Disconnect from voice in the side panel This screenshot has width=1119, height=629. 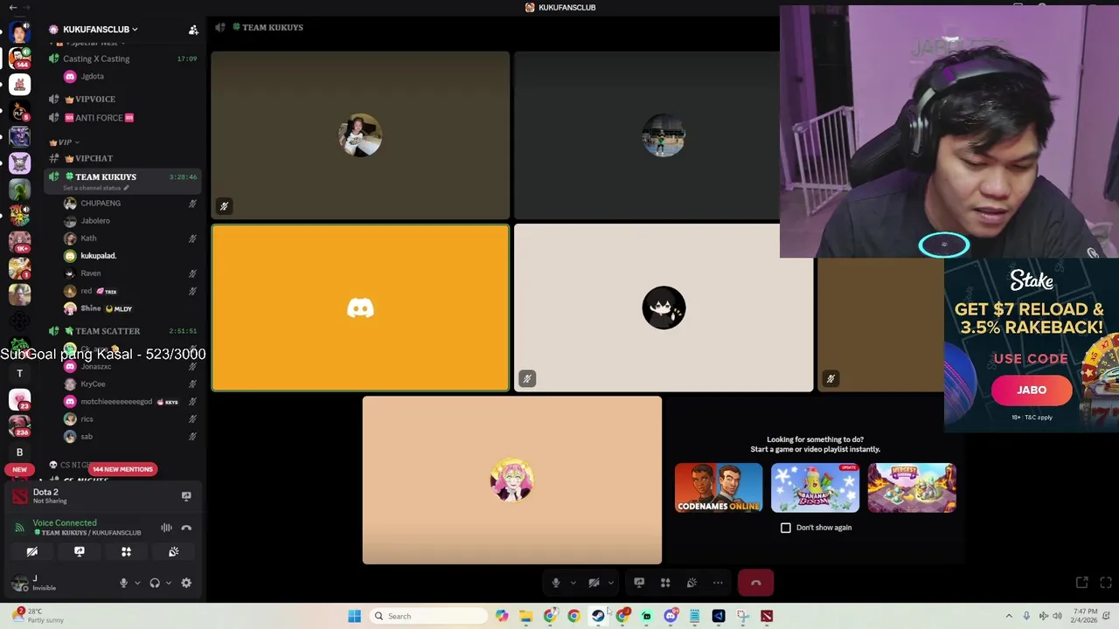coord(186,528)
